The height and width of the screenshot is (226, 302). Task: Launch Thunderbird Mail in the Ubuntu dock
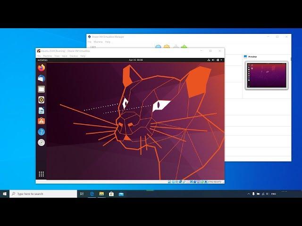(x=41, y=79)
